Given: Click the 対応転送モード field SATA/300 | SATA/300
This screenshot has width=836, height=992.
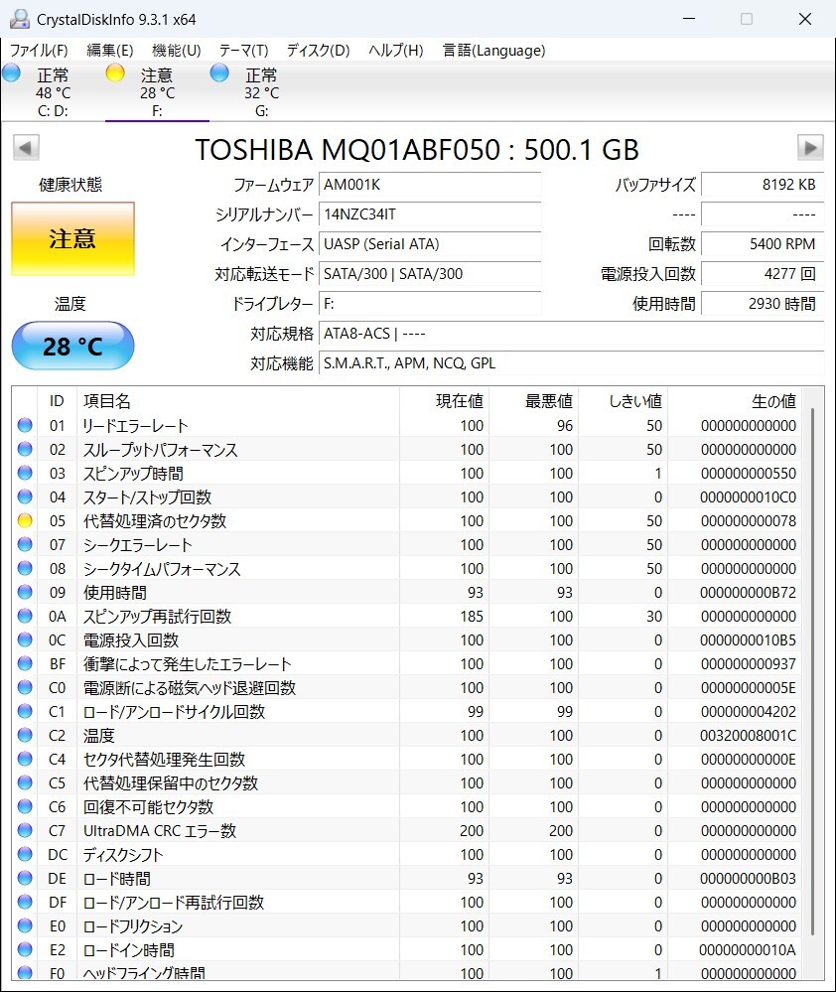Looking at the screenshot, I should click(x=430, y=274).
